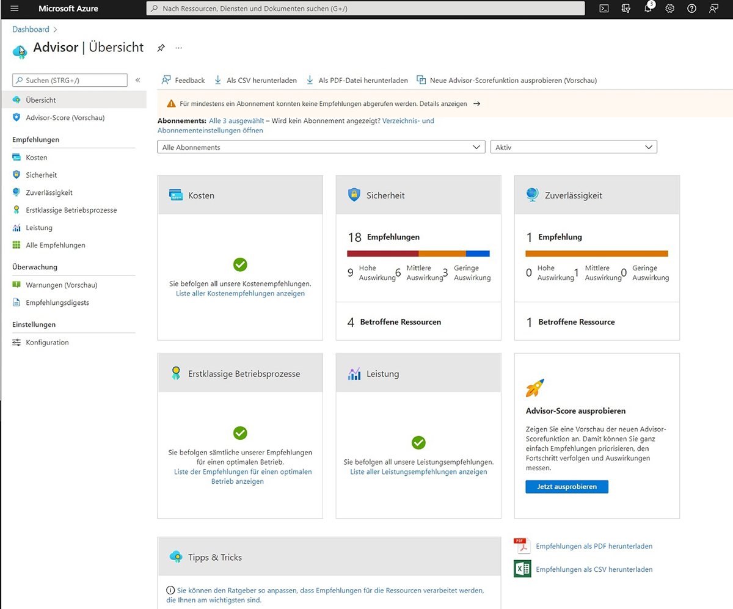The image size is (733, 609).
Task: Click the Excel CSV file icon
Action: click(x=522, y=569)
